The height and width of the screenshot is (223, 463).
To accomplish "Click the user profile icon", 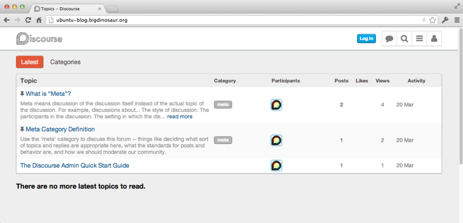I will tap(434, 39).
